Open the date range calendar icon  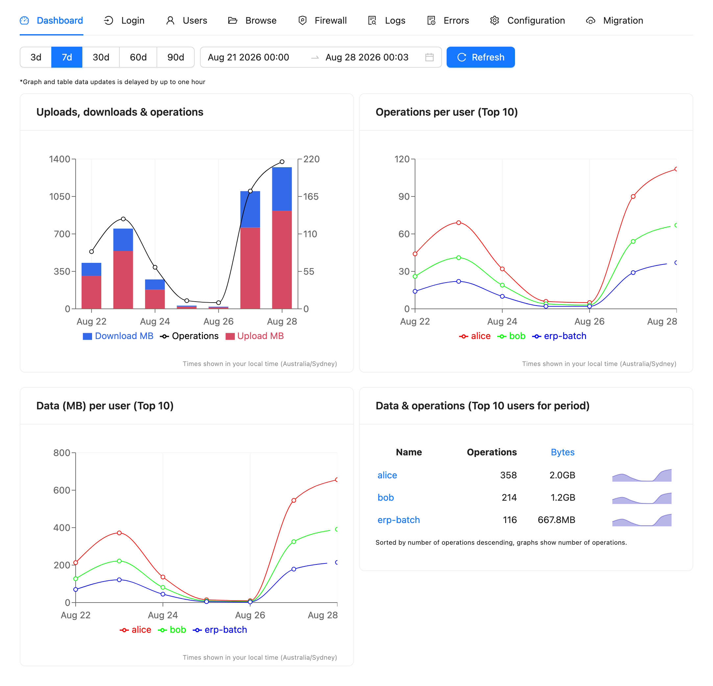click(429, 57)
